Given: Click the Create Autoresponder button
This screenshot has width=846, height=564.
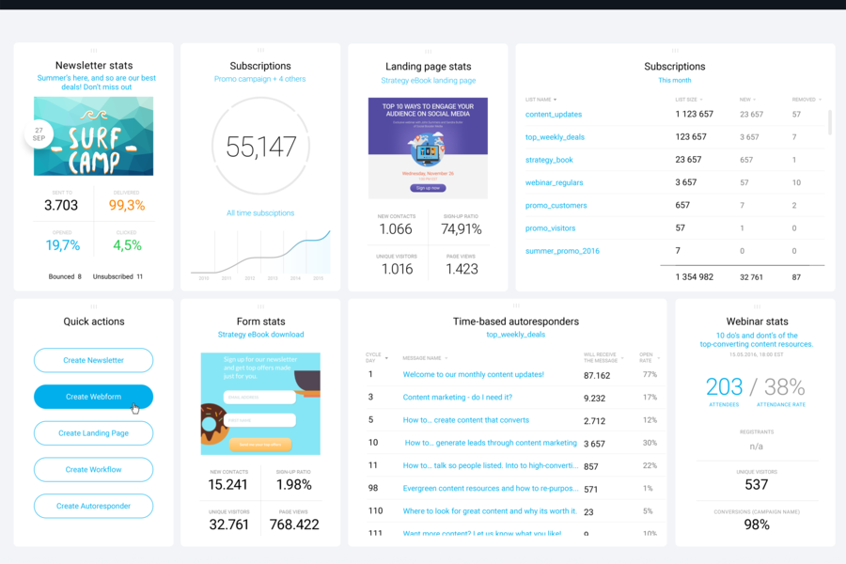Looking at the screenshot, I should pyautogui.click(x=93, y=506).
